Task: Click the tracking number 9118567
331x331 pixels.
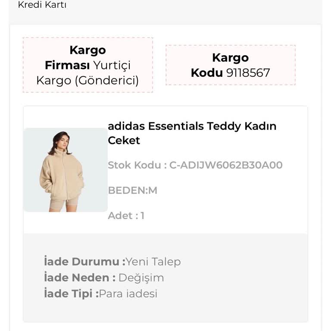Action: click(x=248, y=72)
